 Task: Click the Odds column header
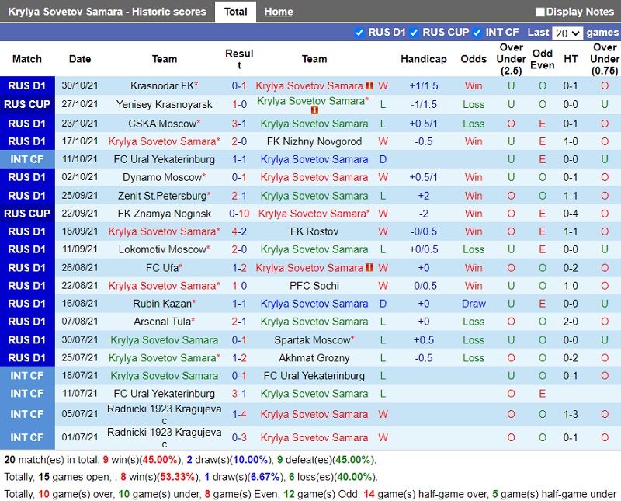tap(474, 59)
